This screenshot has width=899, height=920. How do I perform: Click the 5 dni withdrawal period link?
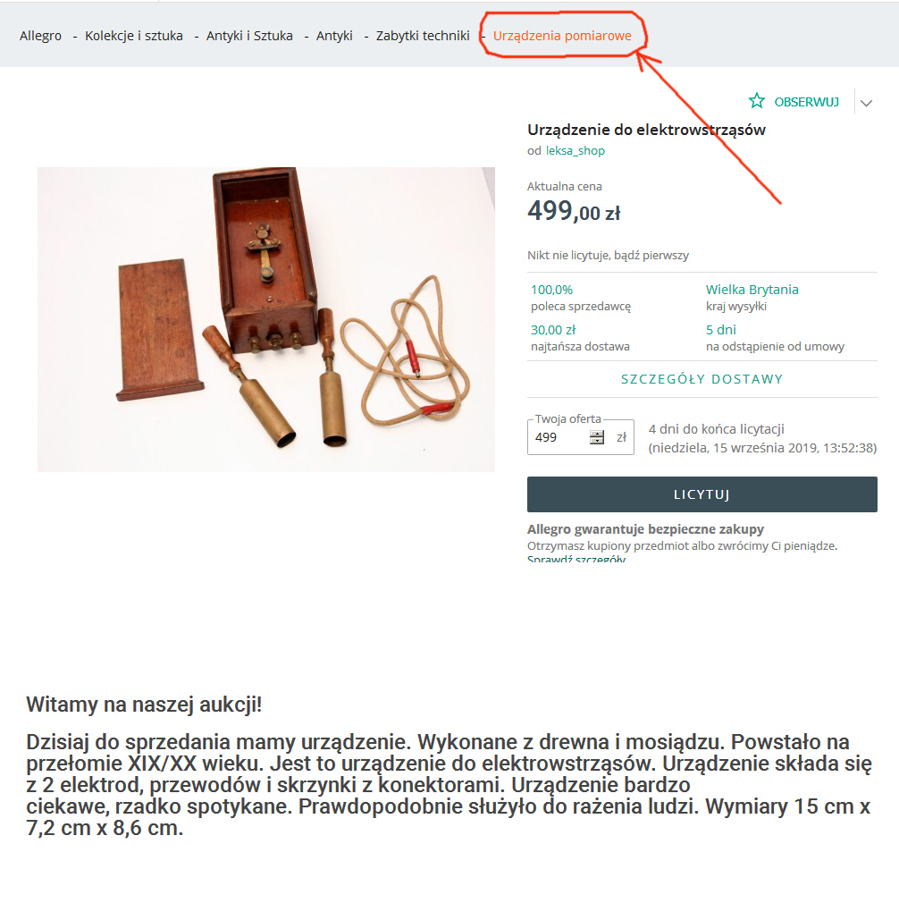pyautogui.click(x=721, y=330)
